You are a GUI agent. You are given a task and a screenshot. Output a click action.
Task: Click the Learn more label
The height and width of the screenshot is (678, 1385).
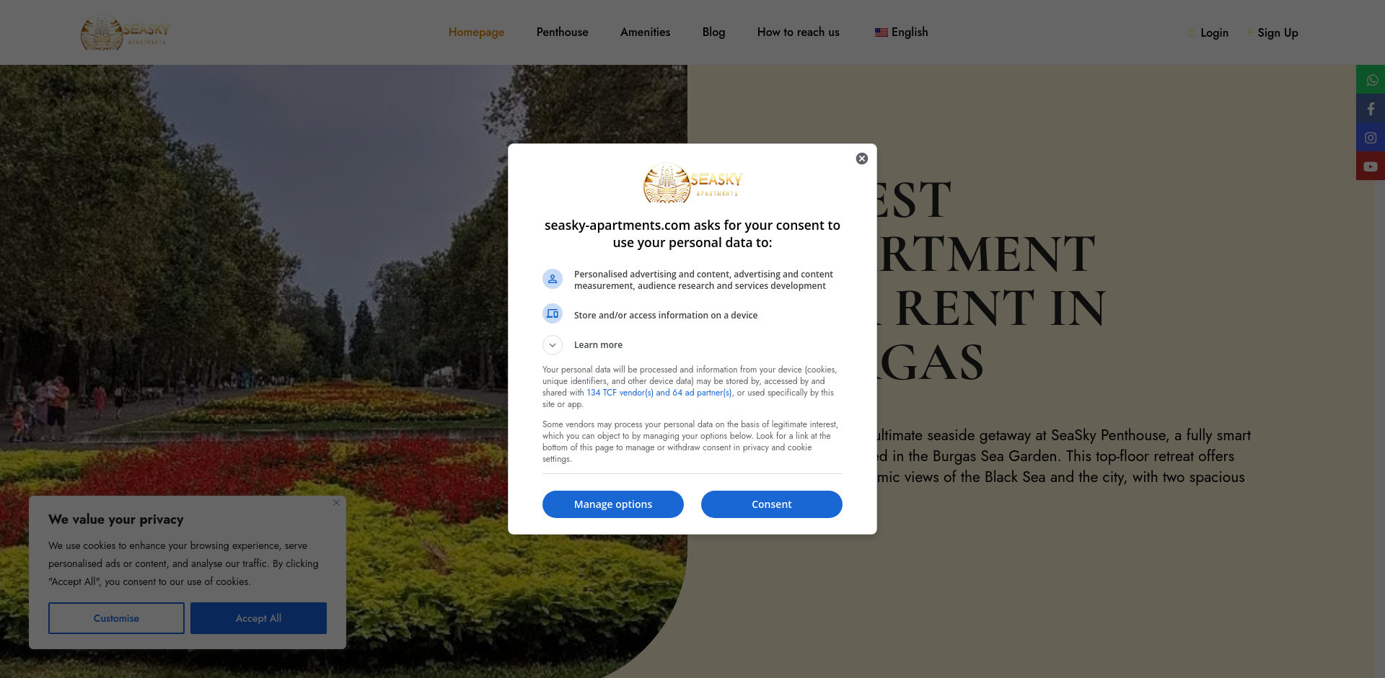pos(598,345)
